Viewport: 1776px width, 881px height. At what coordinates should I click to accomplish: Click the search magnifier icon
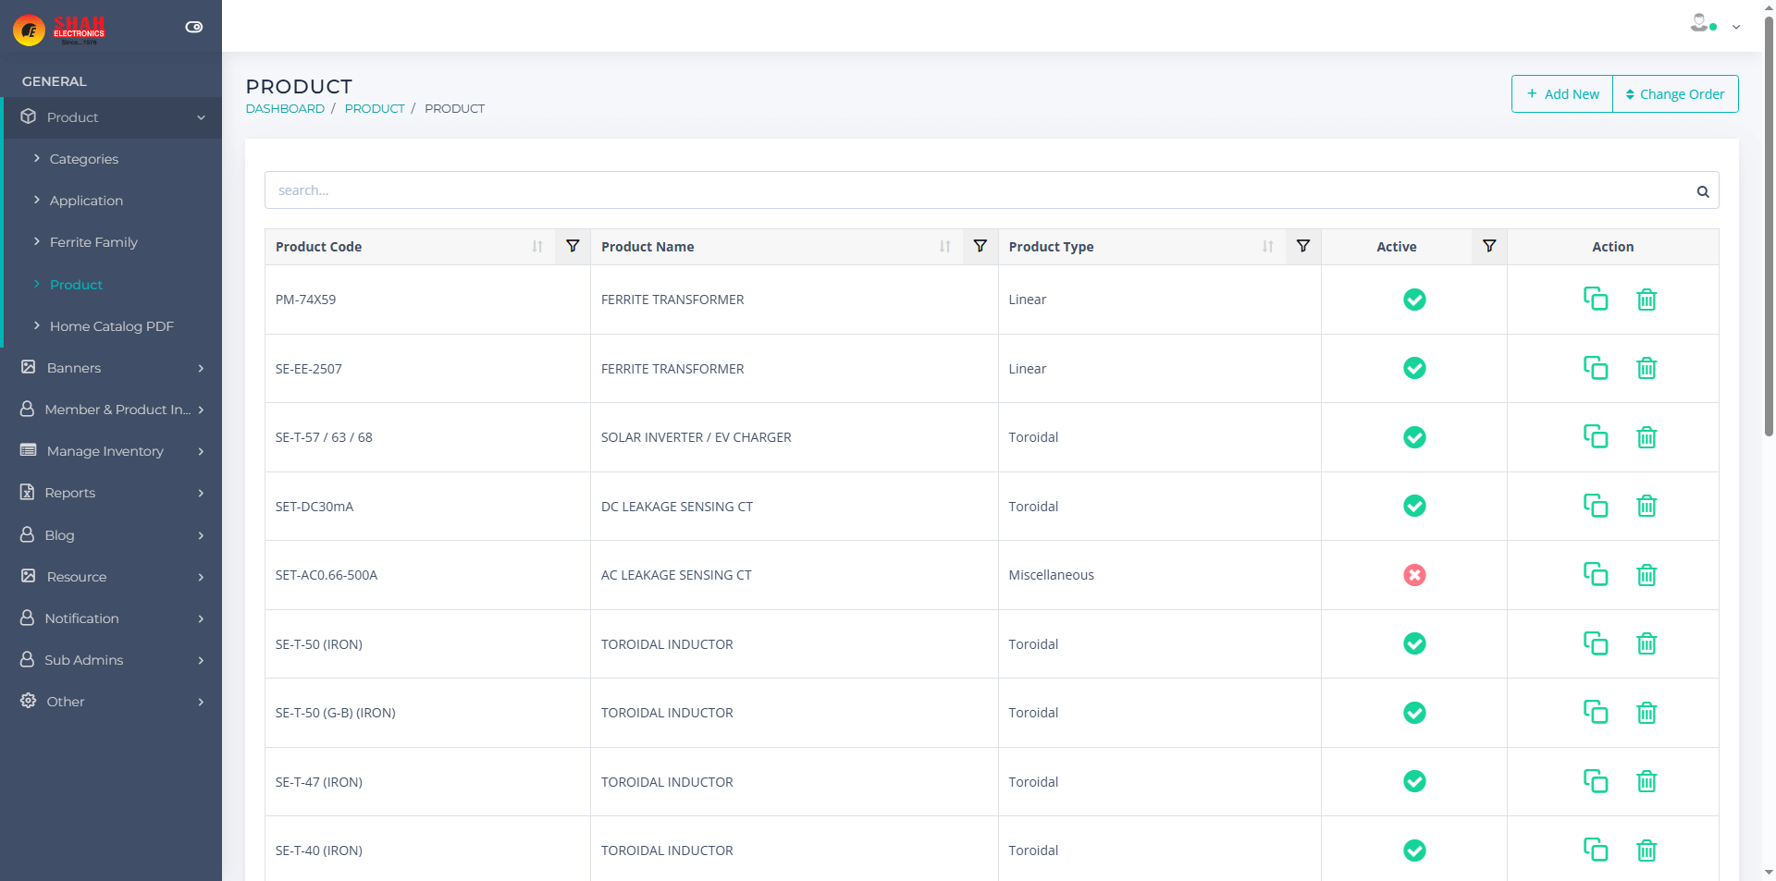point(1702,191)
